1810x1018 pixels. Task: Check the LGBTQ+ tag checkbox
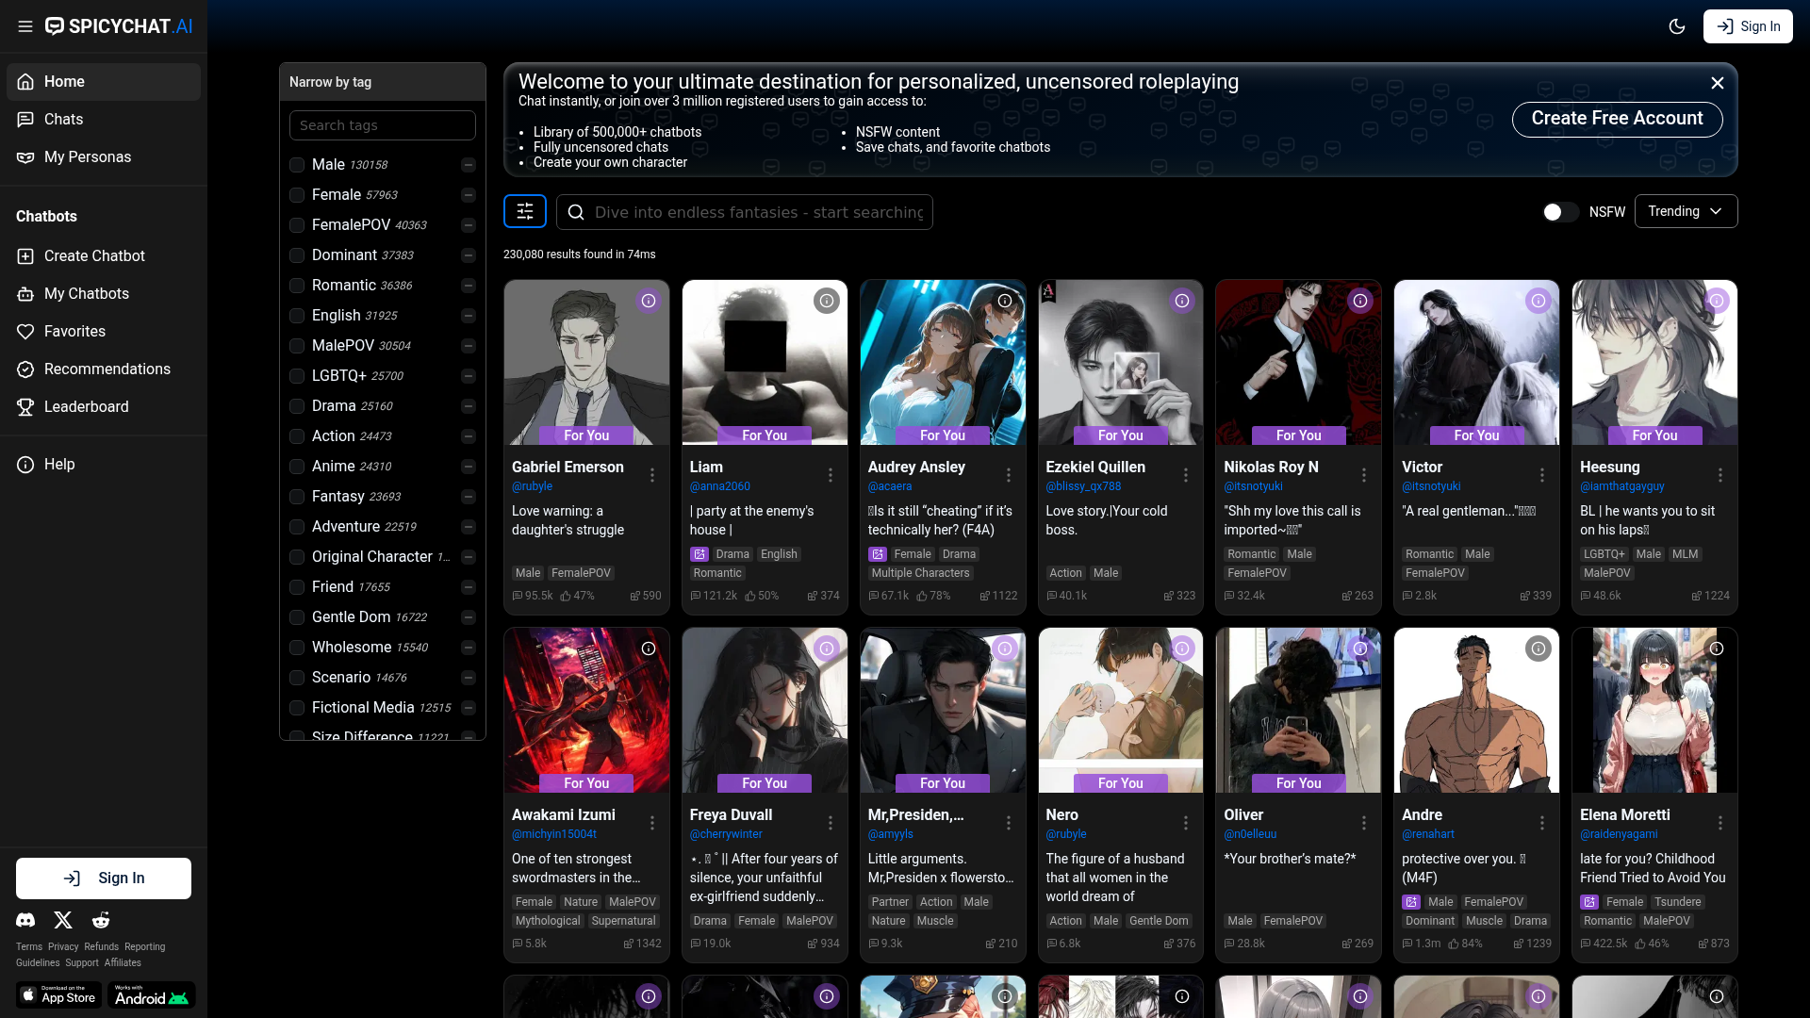297,376
